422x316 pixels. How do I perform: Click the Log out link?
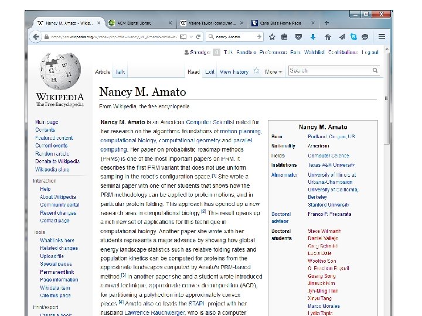(x=370, y=52)
